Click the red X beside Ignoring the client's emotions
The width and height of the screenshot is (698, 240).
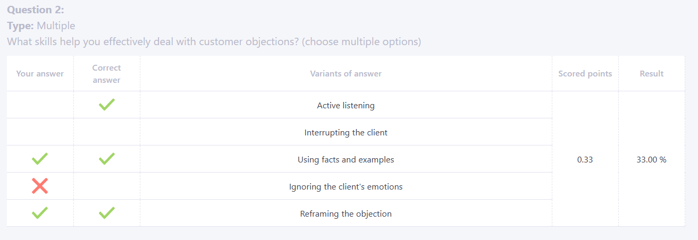tap(40, 186)
